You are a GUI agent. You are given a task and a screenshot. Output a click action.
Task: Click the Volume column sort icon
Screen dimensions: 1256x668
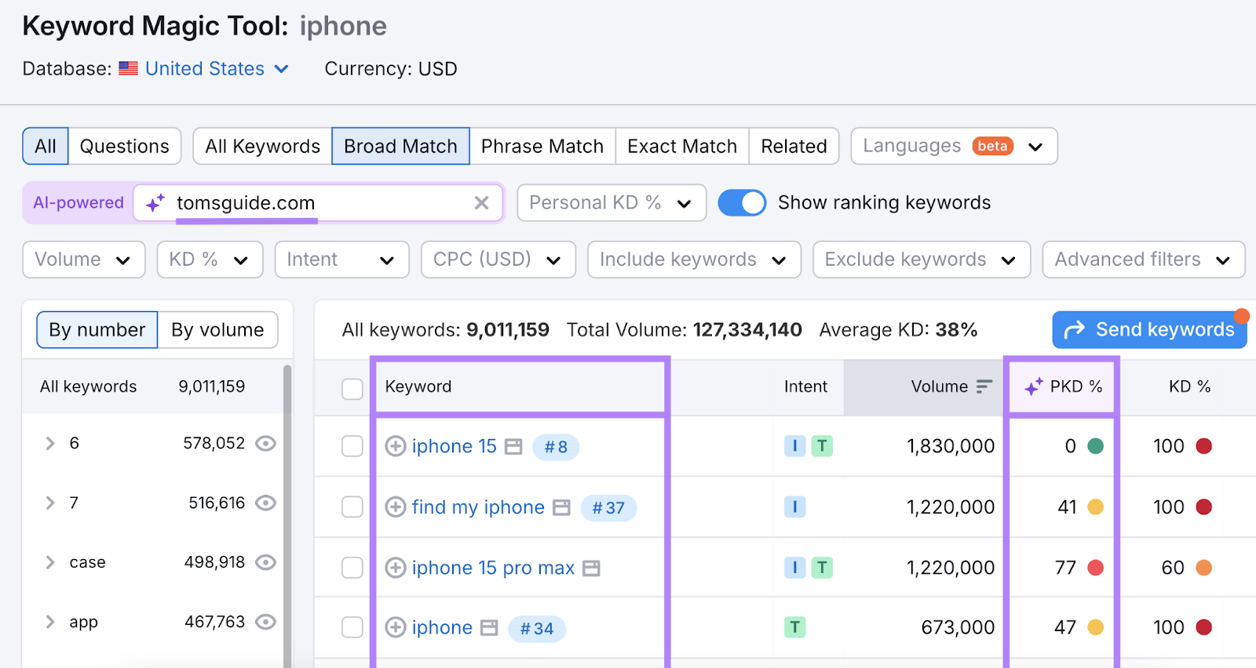(984, 387)
